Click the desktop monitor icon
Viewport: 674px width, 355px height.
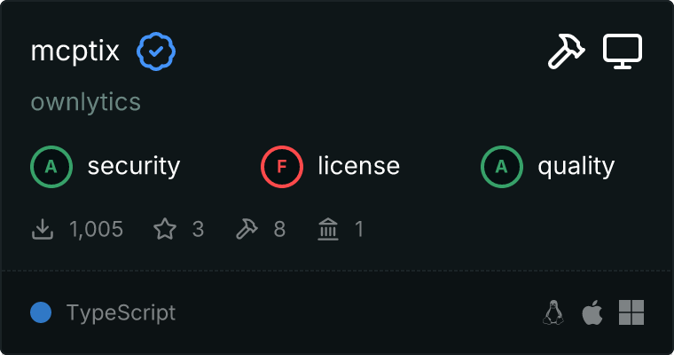(x=623, y=51)
